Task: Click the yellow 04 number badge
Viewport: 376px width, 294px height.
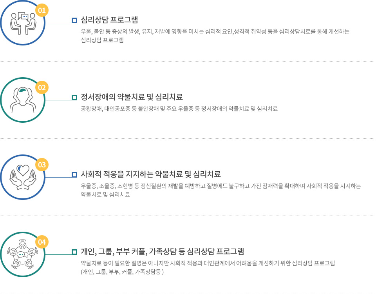Action: pyautogui.click(x=42, y=242)
